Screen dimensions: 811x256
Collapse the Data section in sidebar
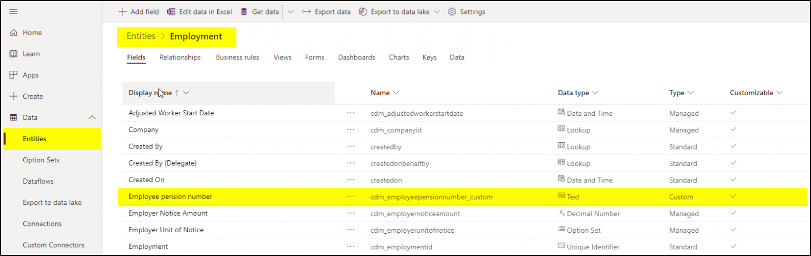(x=92, y=117)
